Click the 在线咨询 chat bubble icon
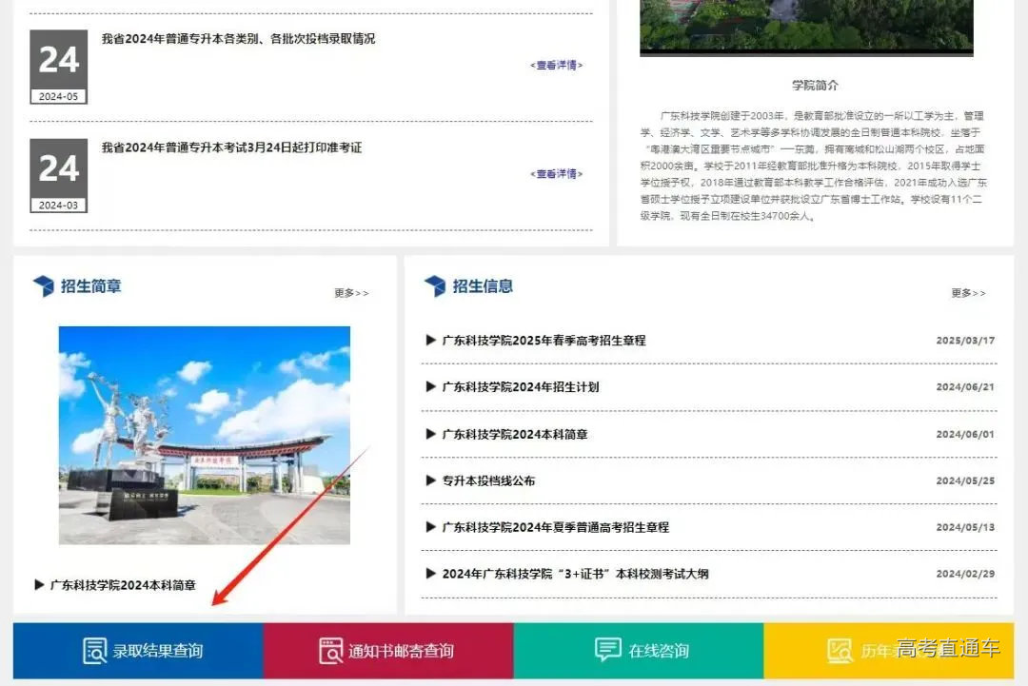 (x=606, y=651)
